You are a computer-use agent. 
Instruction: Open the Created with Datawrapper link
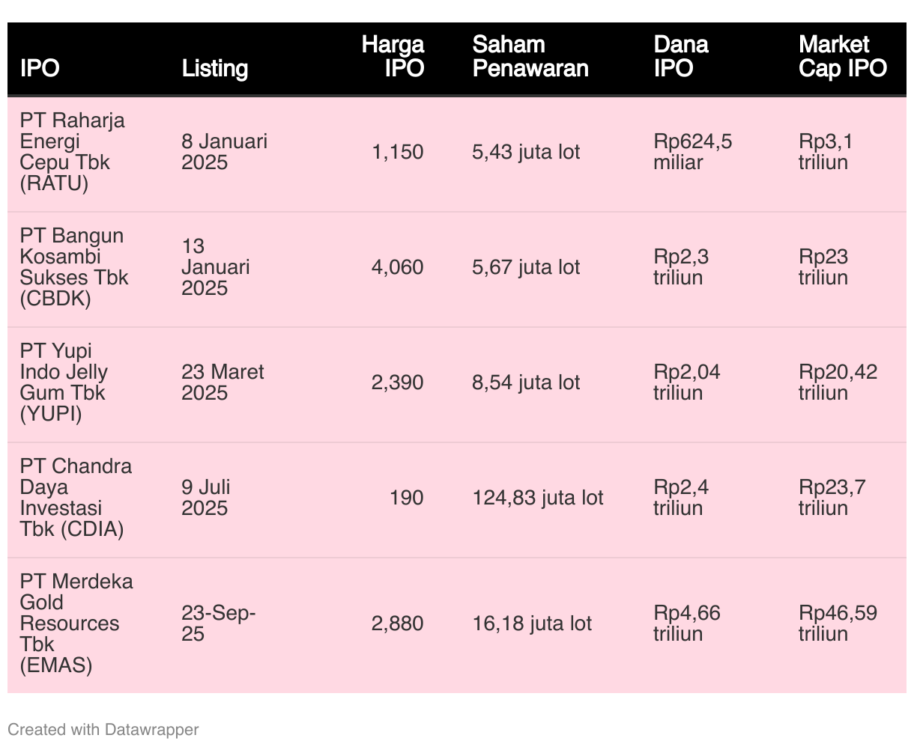coord(103,729)
